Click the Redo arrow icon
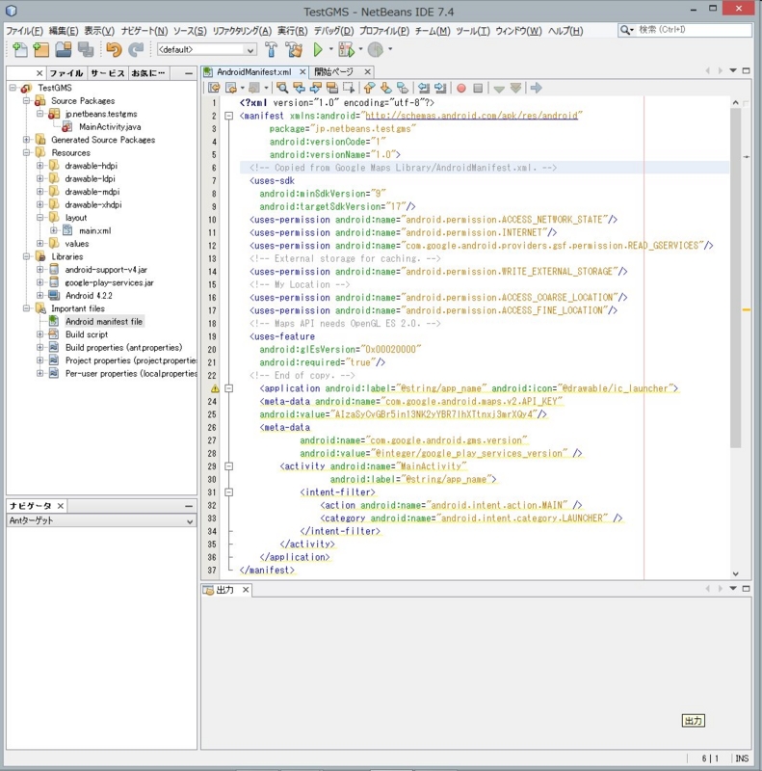This screenshot has width=762, height=771. tap(135, 49)
